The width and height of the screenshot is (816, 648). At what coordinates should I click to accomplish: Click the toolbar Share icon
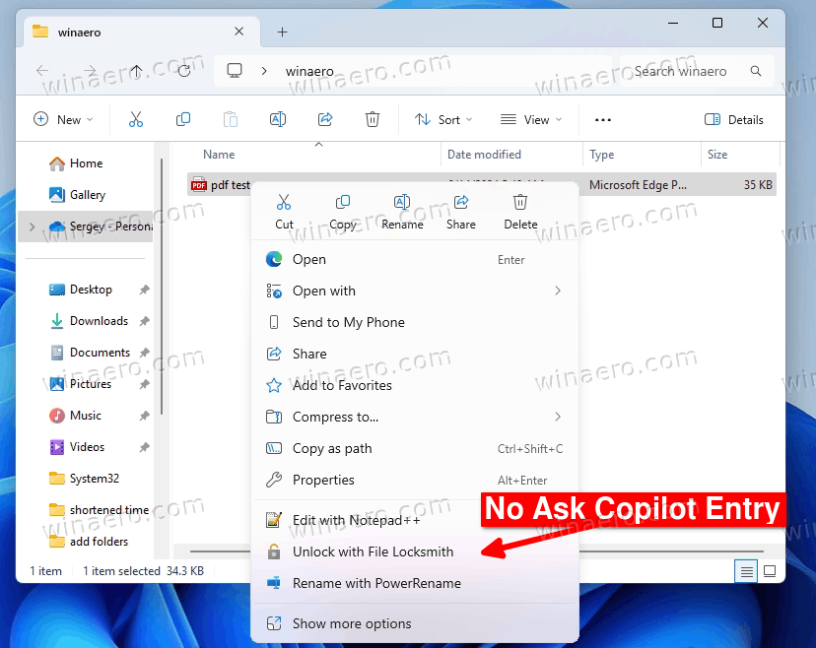325,119
